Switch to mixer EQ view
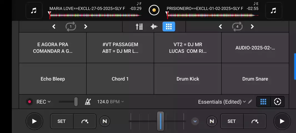The width and height of the screenshot is (296, 133). [139, 27]
